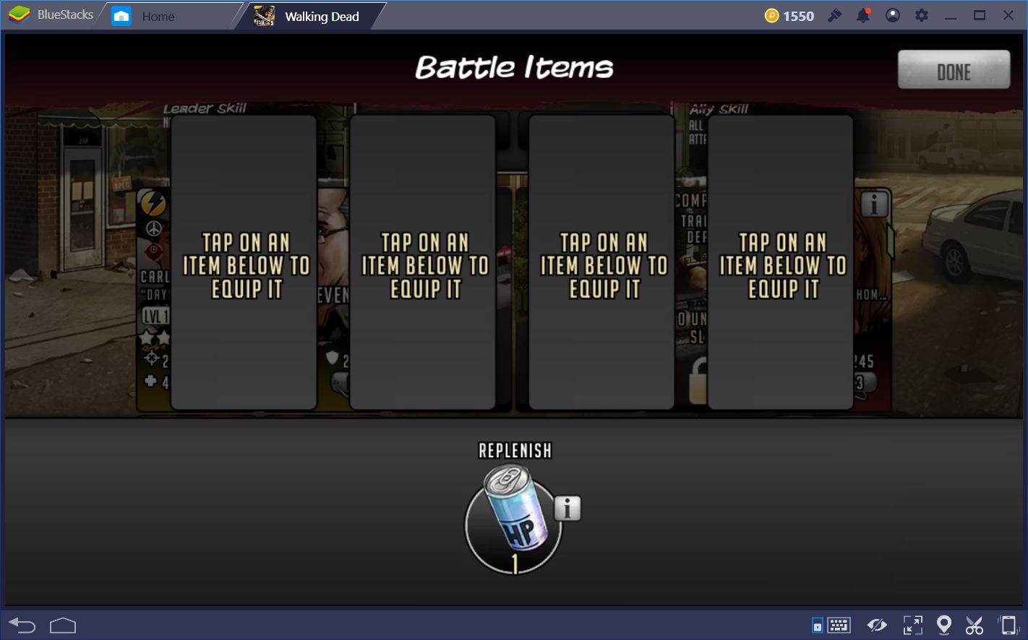
Task: Open BlueStacks notifications bell
Action: point(863,16)
